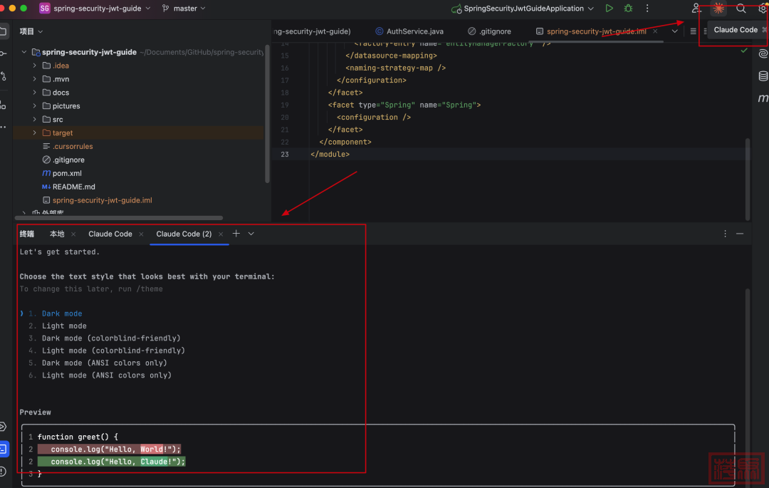
Task: Expand the .idea folder
Action: 34,66
